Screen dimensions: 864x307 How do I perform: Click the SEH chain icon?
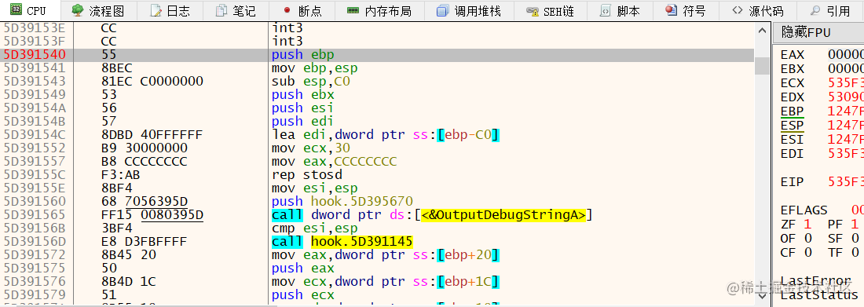(533, 10)
